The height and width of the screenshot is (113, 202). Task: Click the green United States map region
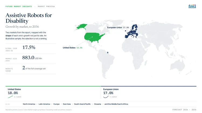pyautogui.click(x=94, y=38)
